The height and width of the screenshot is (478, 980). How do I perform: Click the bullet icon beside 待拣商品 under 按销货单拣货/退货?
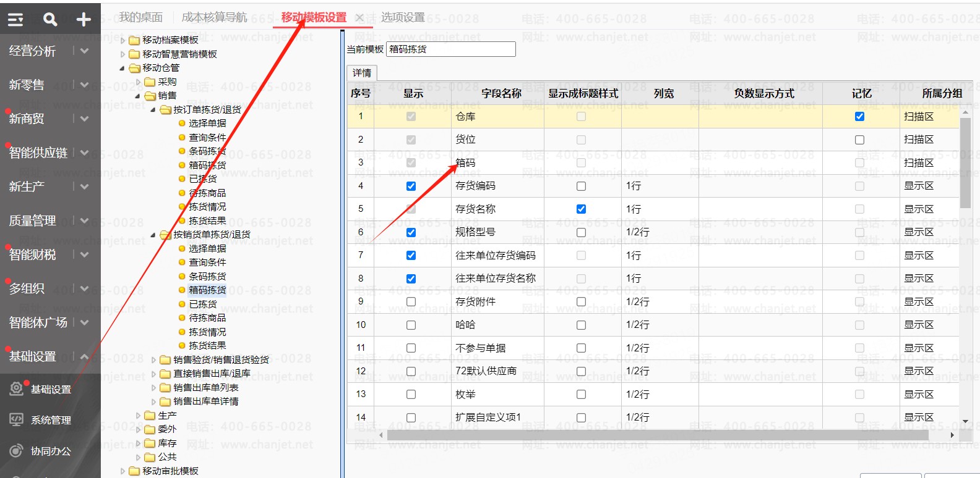pyautogui.click(x=182, y=317)
